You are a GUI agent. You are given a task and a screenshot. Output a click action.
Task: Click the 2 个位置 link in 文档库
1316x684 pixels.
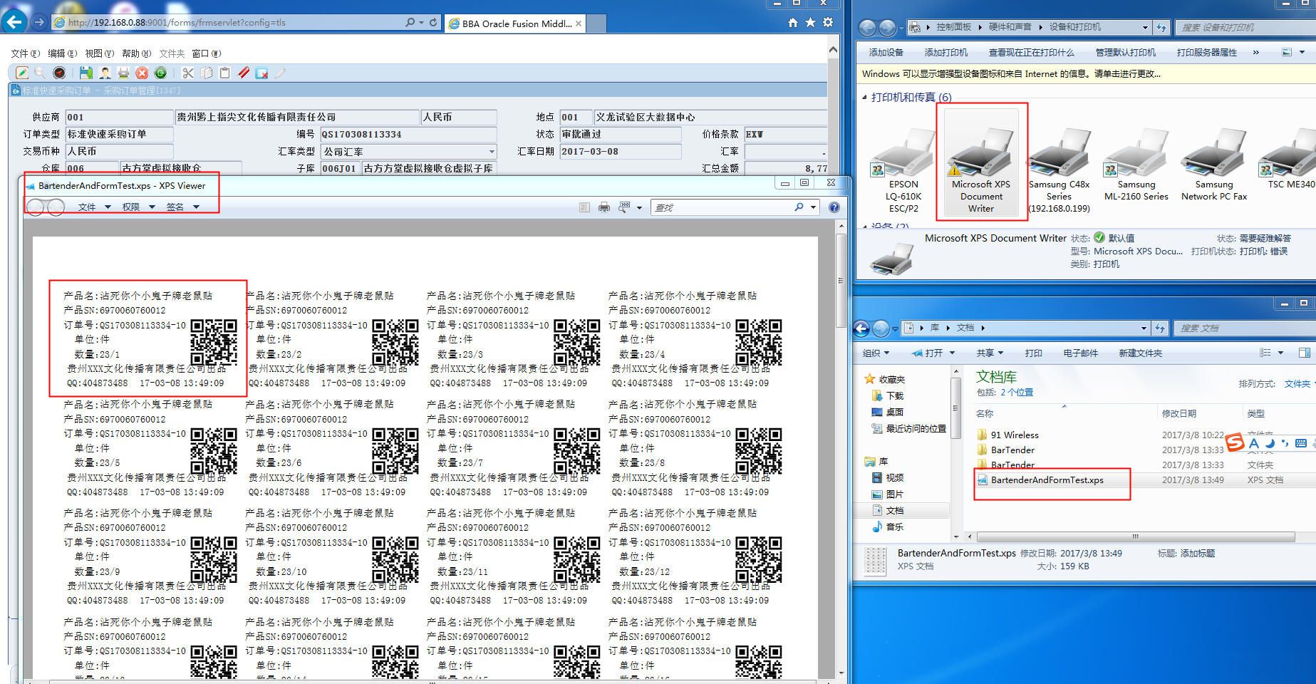coord(1016,393)
